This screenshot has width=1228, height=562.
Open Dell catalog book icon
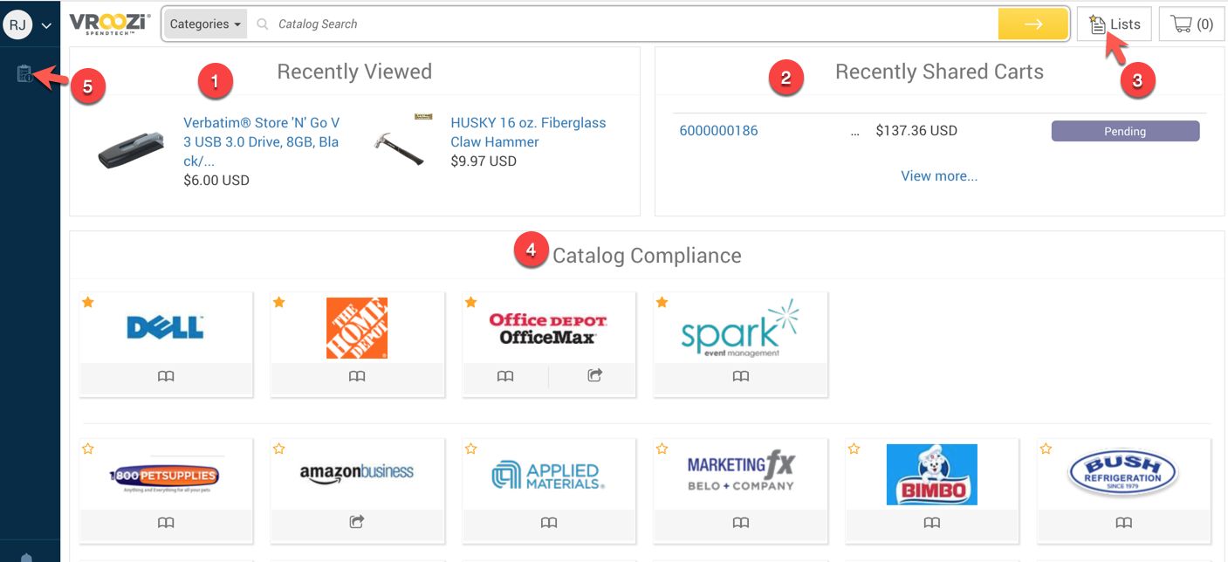[x=166, y=377]
